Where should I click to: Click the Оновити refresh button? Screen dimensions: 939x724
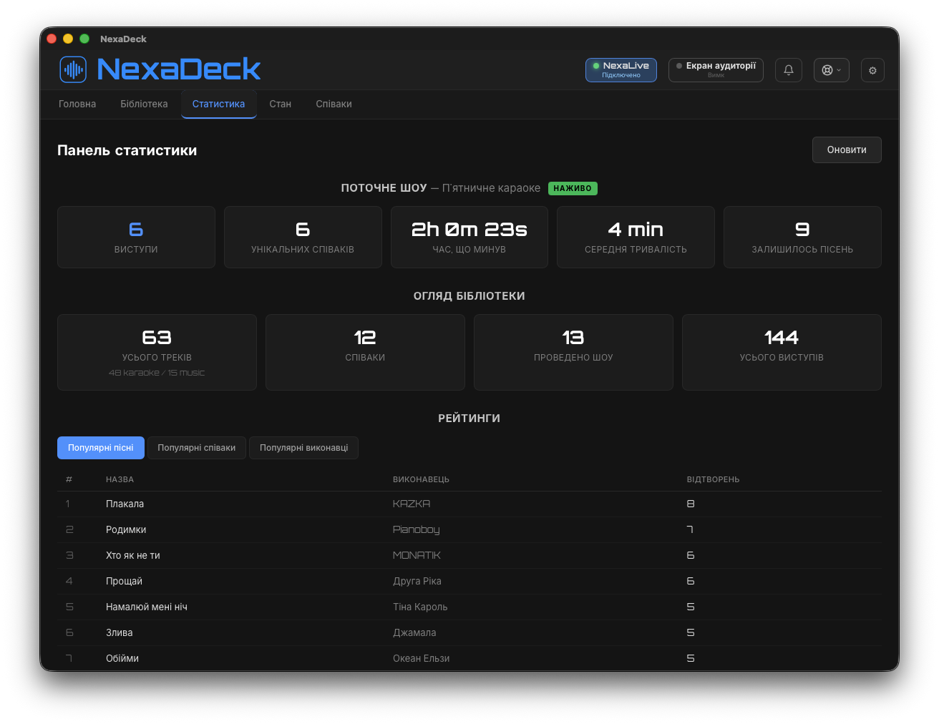pyautogui.click(x=847, y=150)
